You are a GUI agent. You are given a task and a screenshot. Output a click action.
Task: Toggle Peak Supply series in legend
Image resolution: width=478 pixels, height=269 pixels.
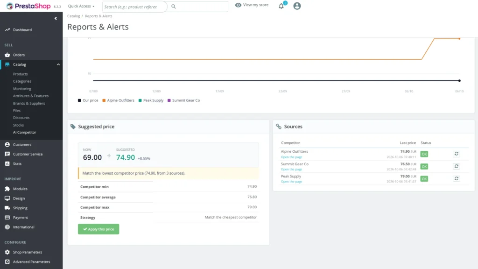tap(151, 100)
